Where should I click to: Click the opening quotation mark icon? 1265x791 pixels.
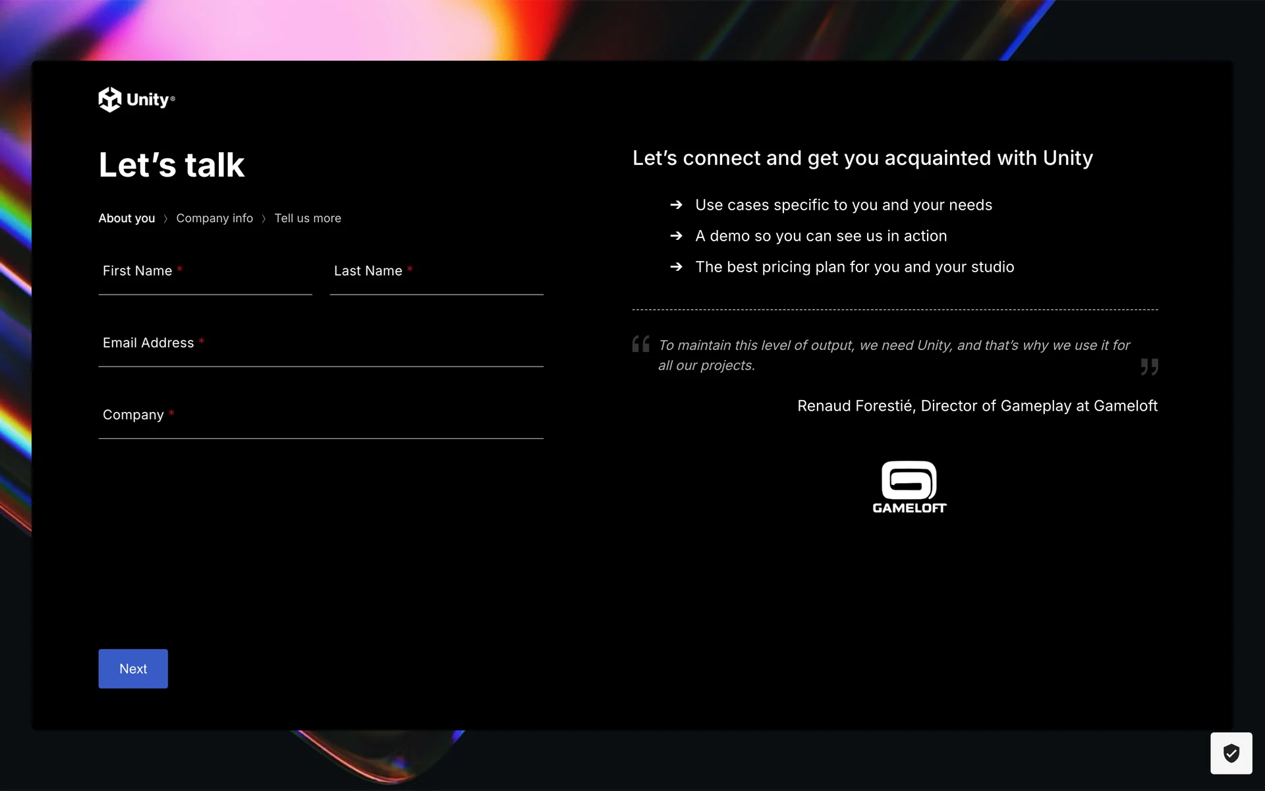(640, 344)
